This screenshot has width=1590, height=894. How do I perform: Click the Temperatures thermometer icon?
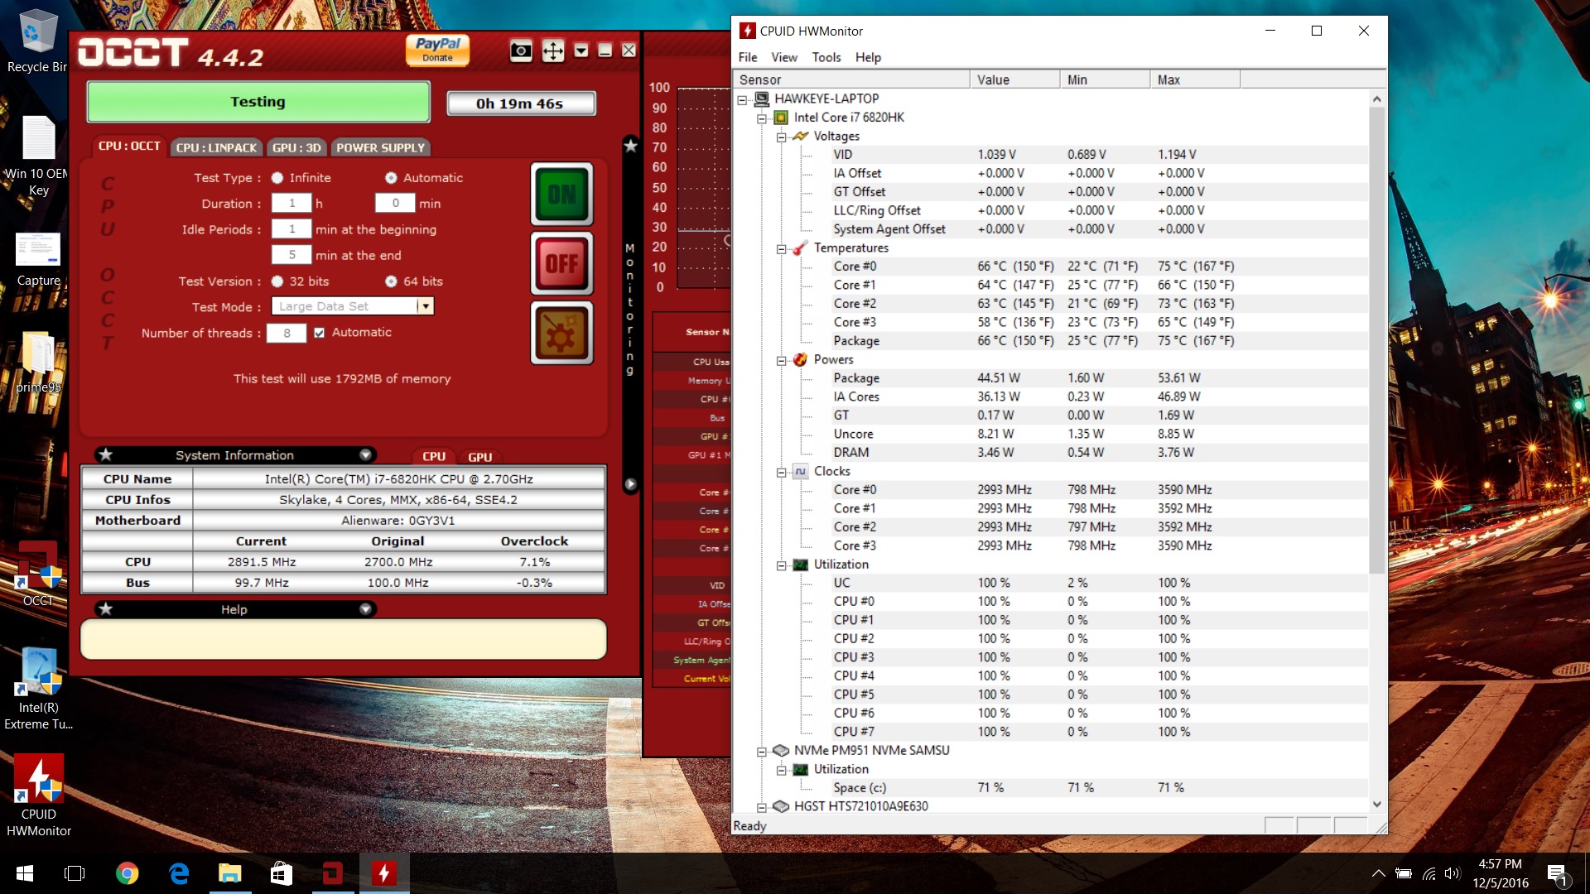click(800, 248)
